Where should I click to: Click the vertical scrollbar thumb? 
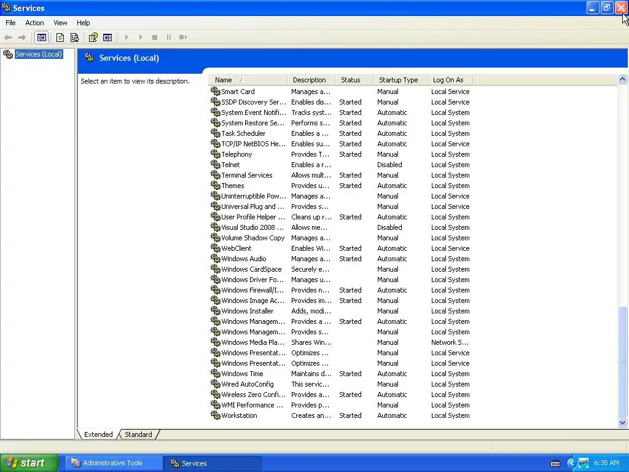623,362
